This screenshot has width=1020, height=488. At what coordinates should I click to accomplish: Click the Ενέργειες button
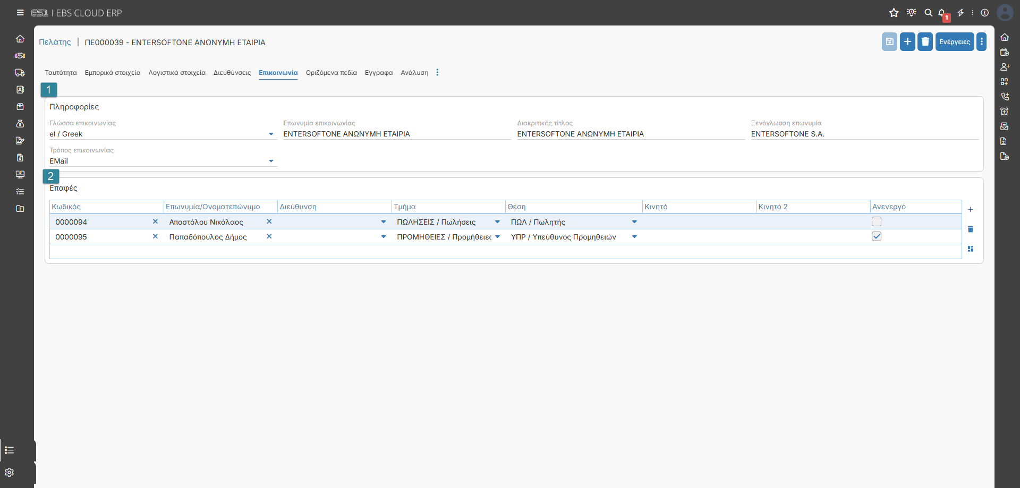(955, 41)
